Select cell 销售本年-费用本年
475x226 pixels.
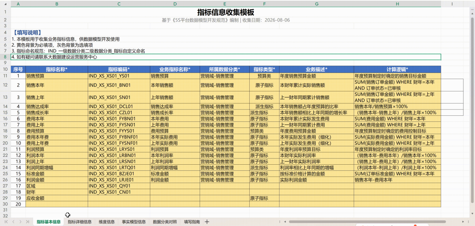click(397, 180)
